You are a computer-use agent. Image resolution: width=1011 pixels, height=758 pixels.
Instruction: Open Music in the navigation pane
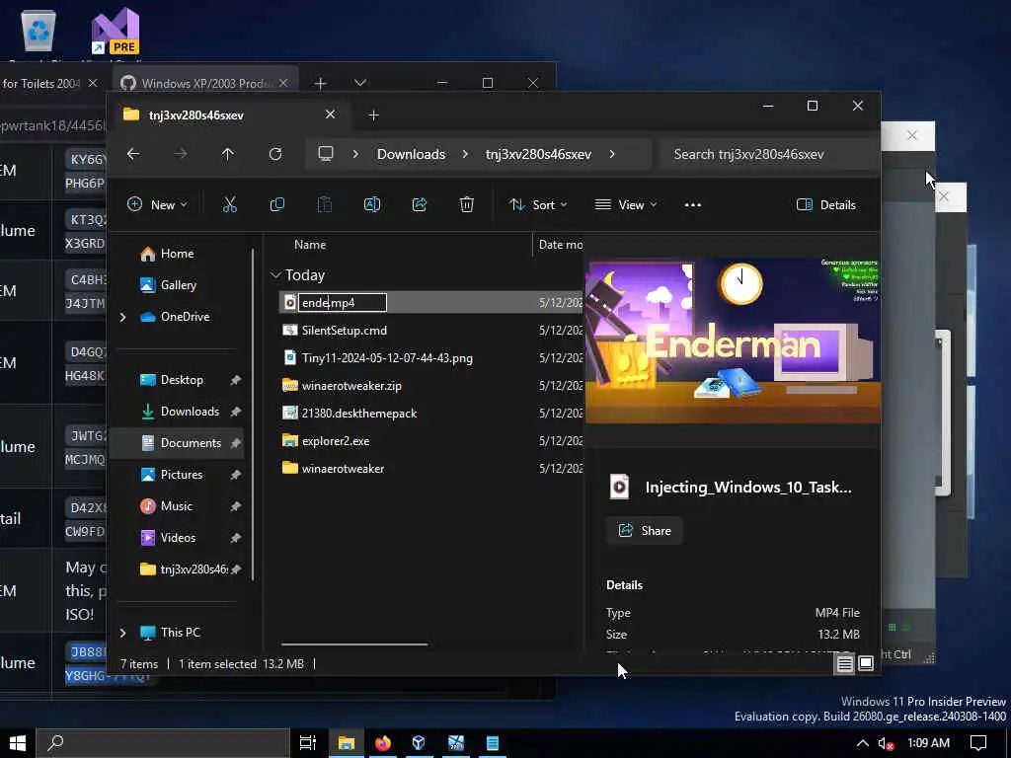[x=166, y=506]
